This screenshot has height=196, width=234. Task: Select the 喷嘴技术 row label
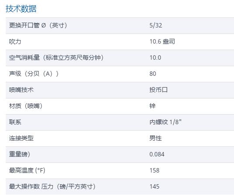coord(21,90)
